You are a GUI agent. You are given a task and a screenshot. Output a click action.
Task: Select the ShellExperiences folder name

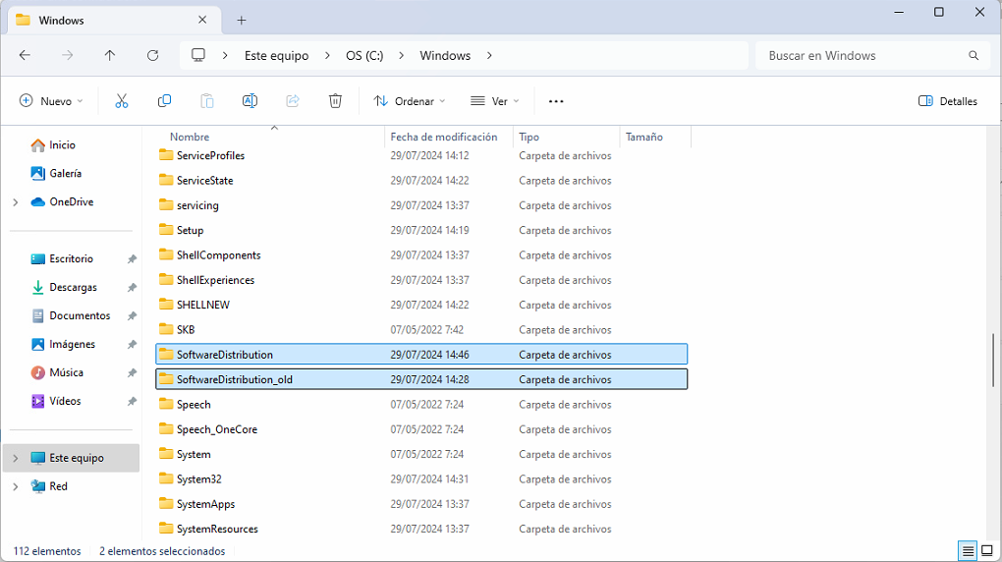pos(215,280)
